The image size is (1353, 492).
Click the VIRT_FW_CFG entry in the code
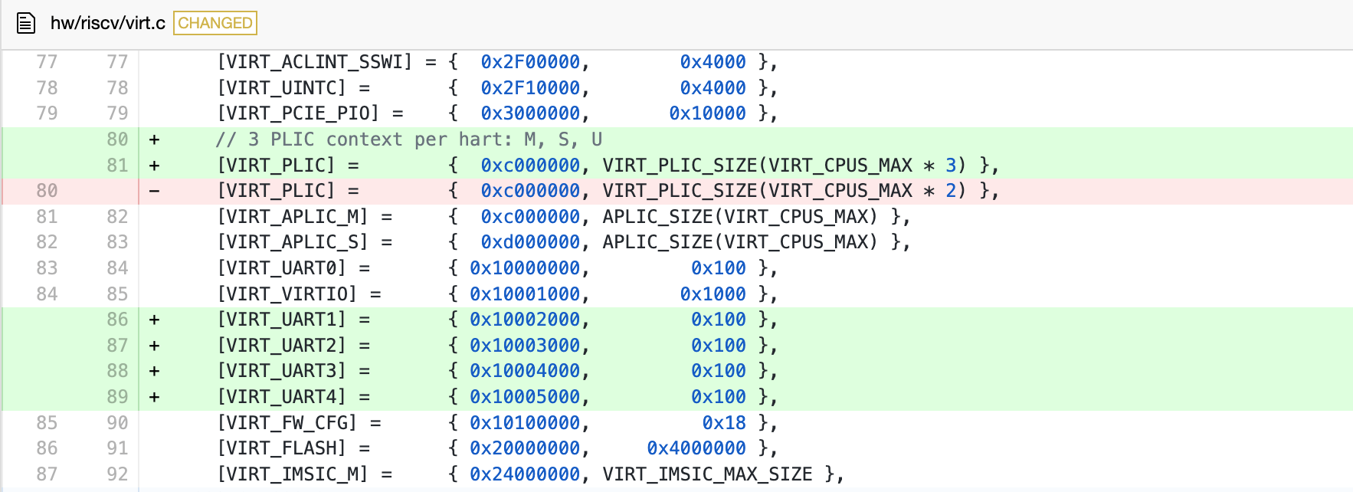(287, 423)
